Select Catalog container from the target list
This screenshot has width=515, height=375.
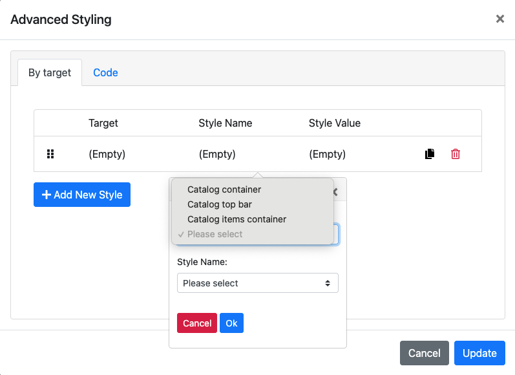(224, 189)
